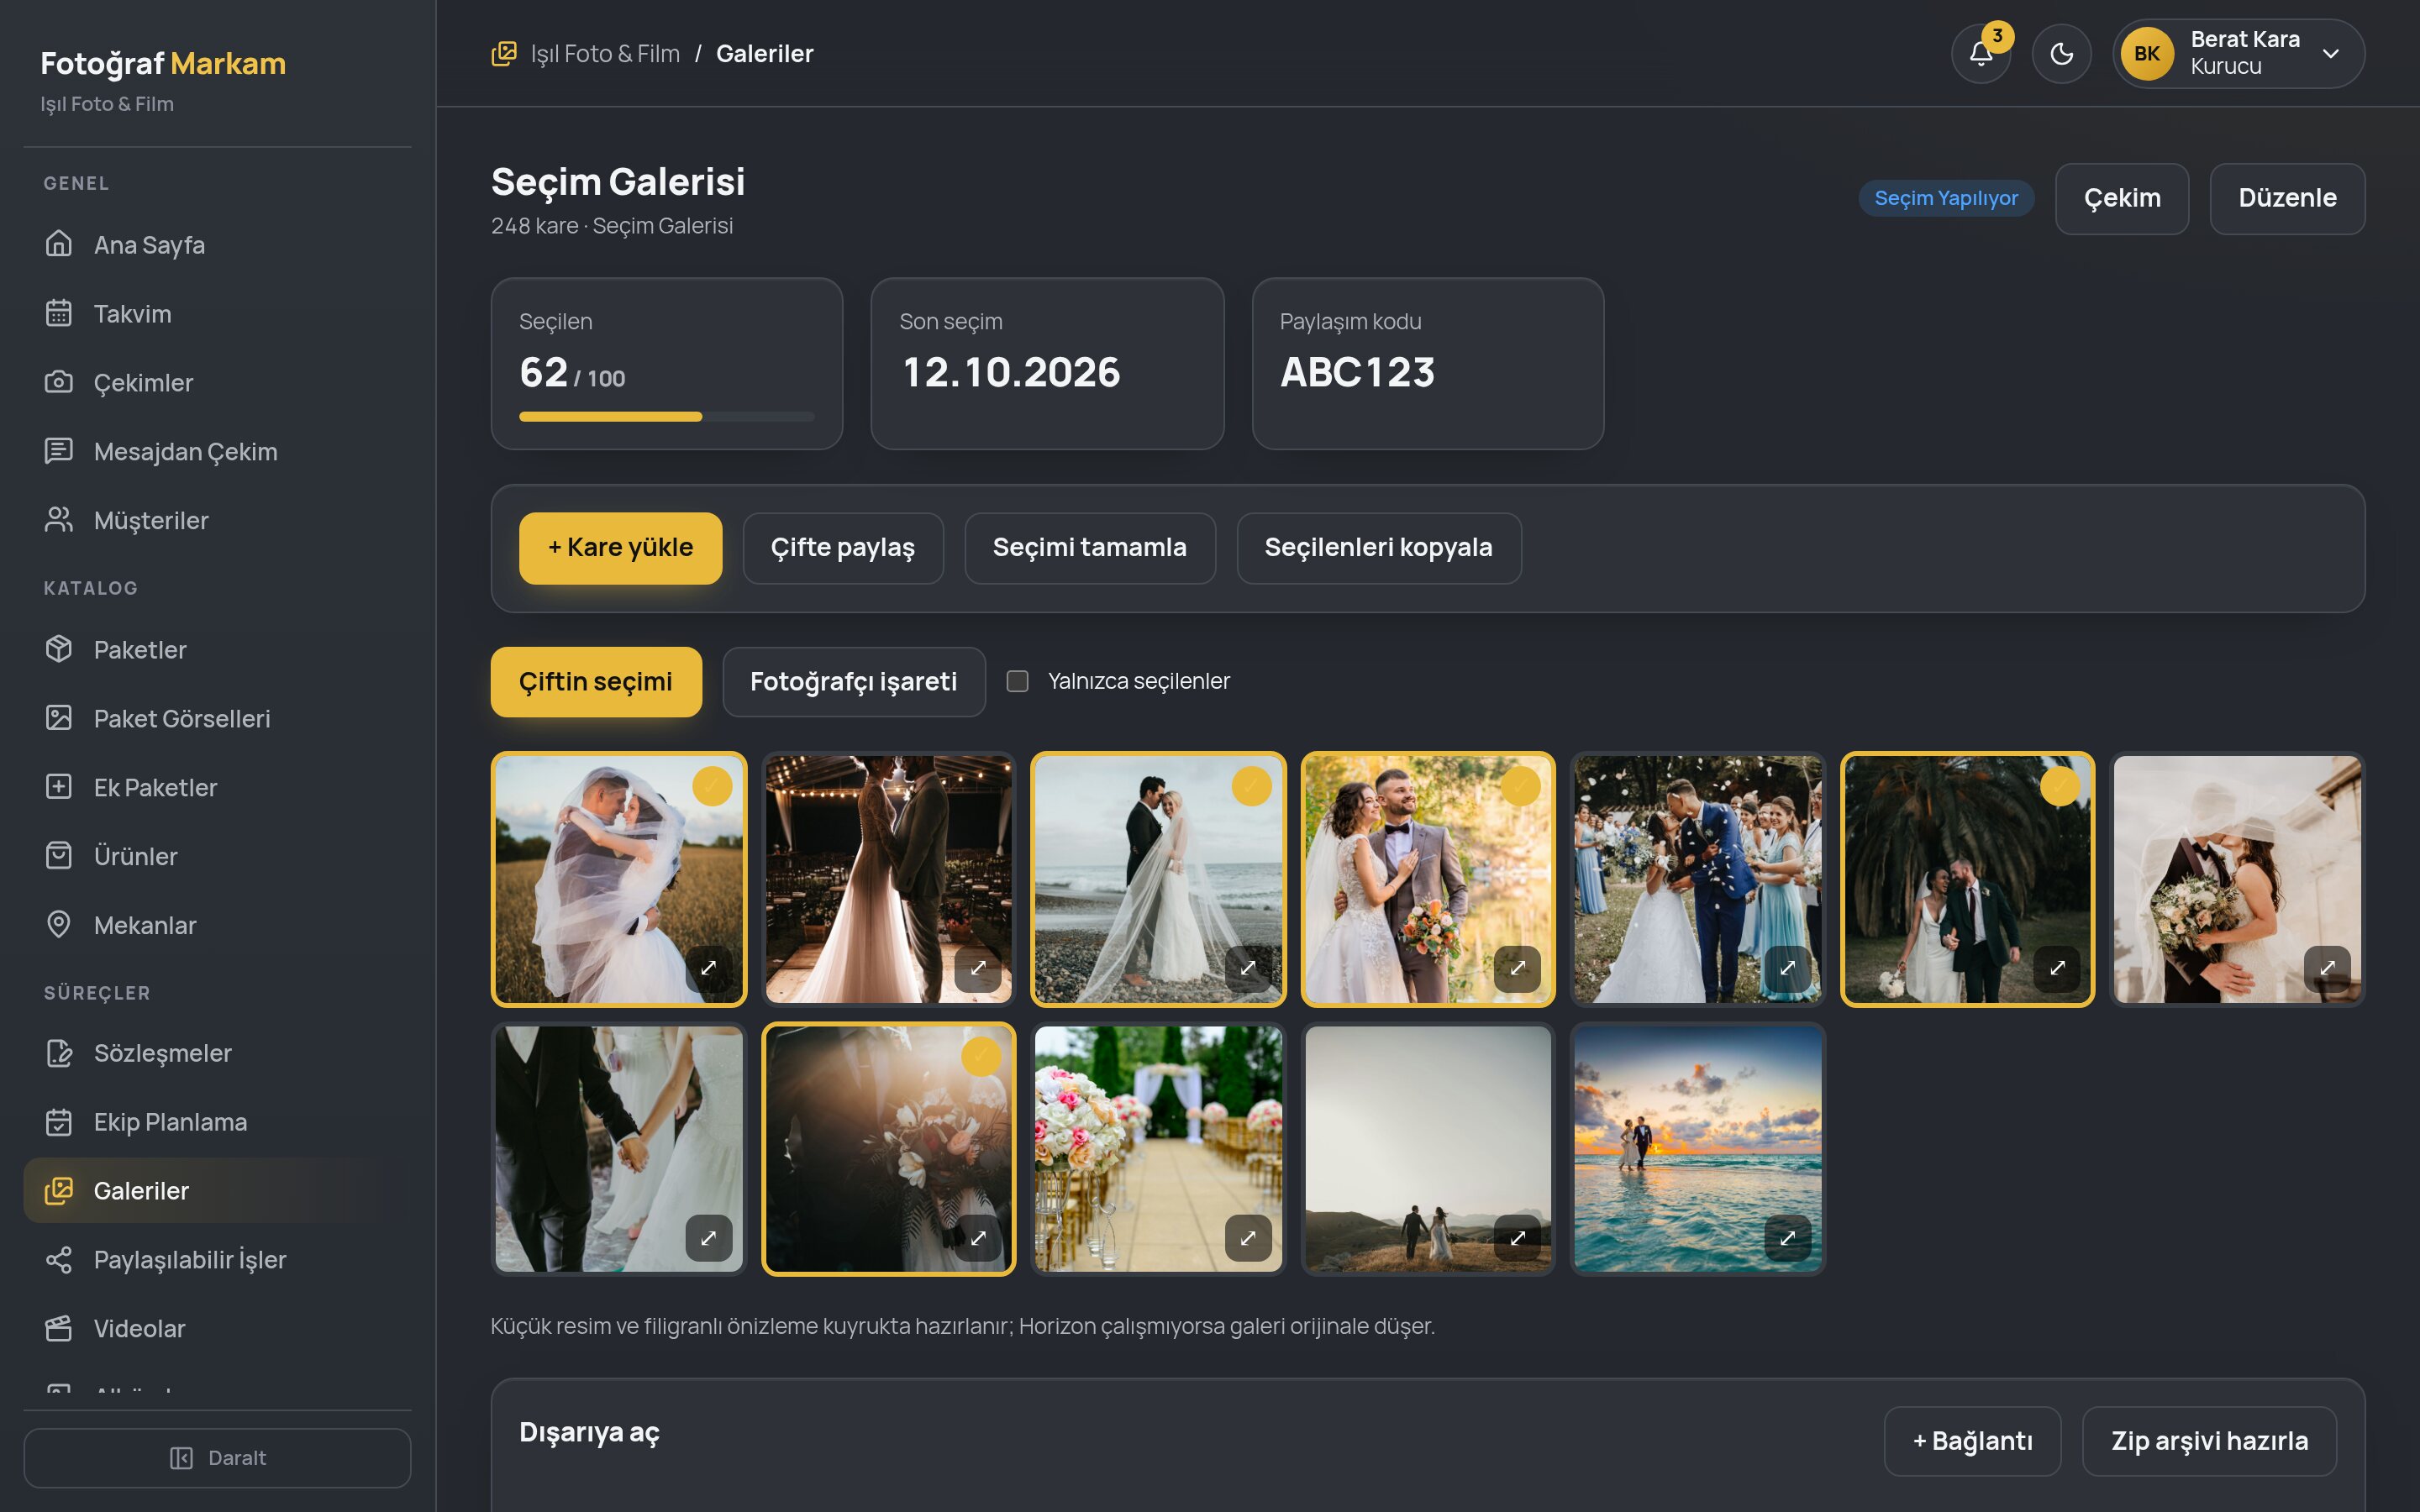This screenshot has height=1512, width=2420.
Task: Open Ürünler bag icon
Action: 59,856
